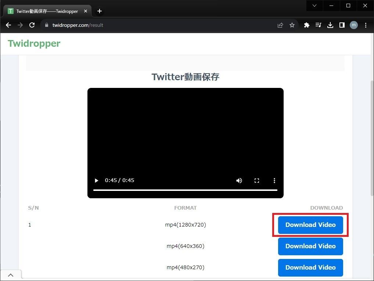Open the profile avatar menu
Screen dimensions: 374x281
353,25
